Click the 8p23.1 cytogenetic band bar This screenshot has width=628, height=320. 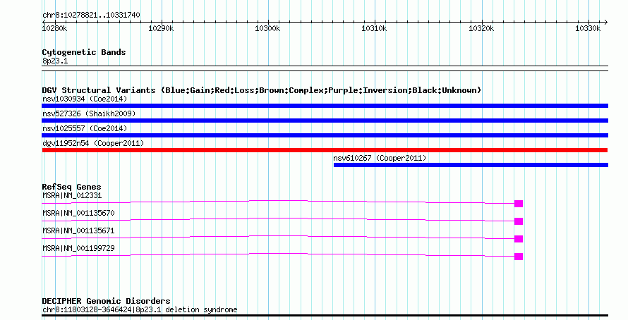pyautogui.click(x=325, y=68)
